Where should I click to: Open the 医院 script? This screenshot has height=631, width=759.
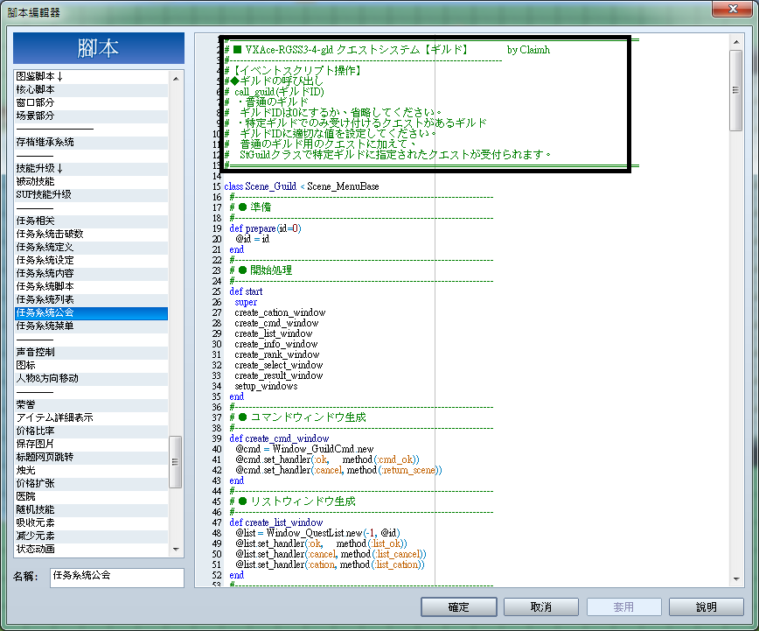click(92, 496)
